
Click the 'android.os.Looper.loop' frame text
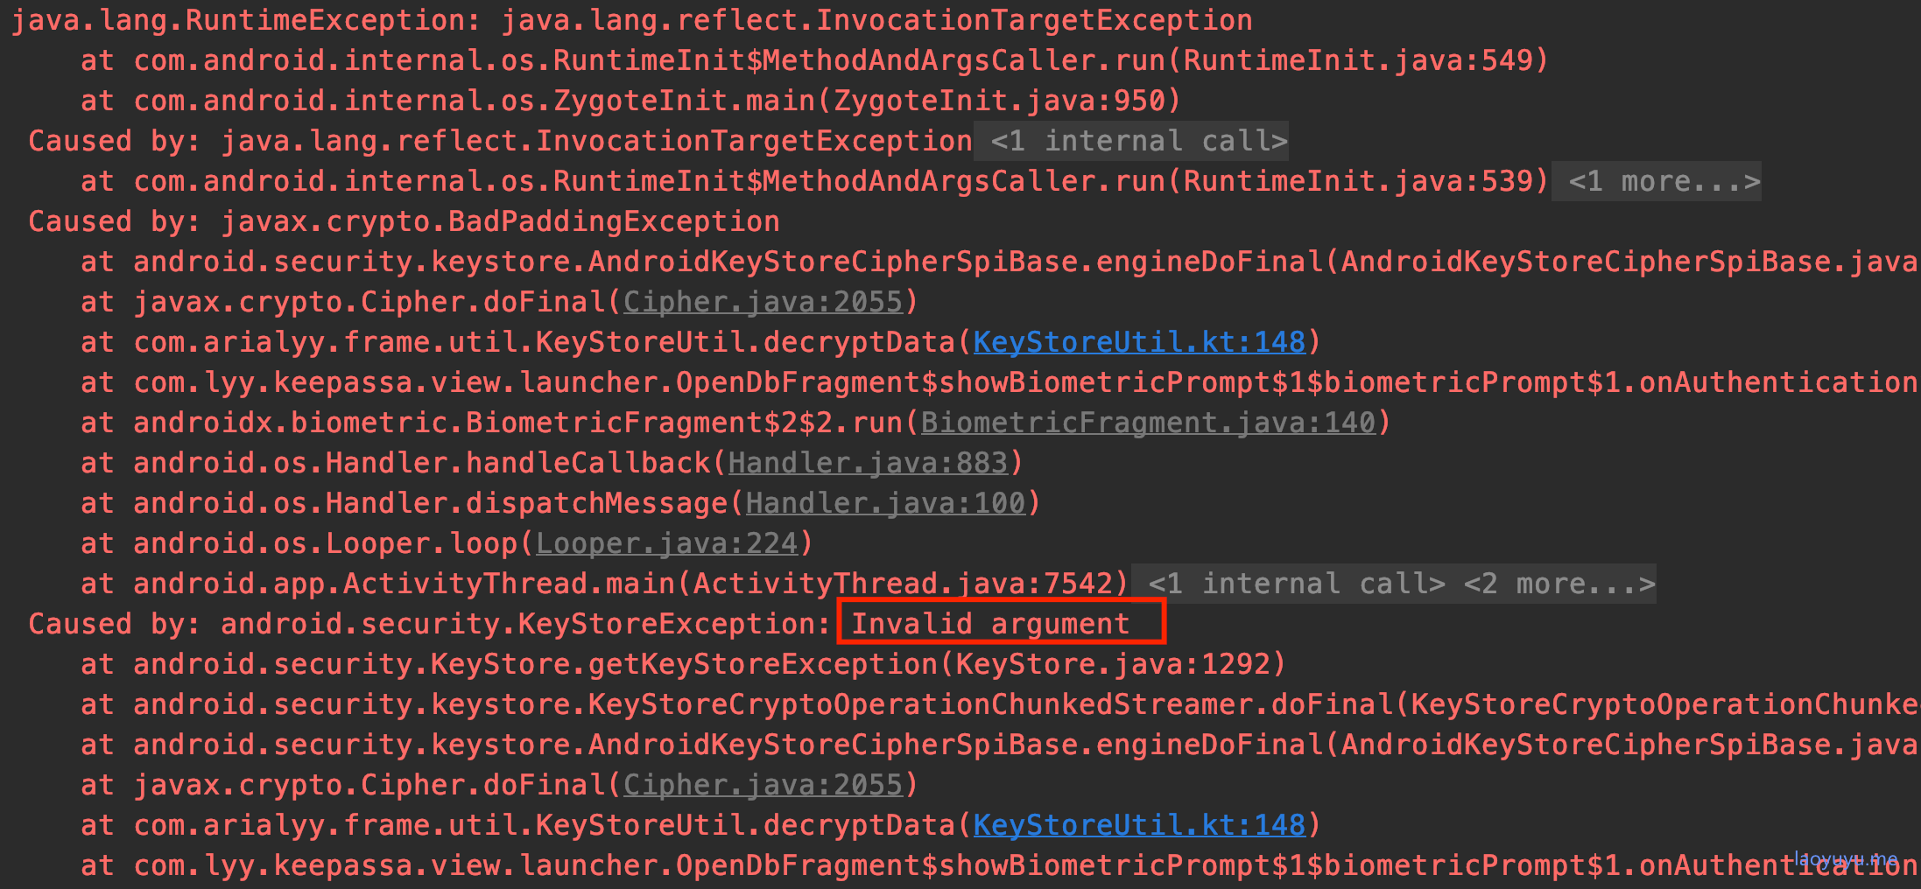tap(447, 543)
